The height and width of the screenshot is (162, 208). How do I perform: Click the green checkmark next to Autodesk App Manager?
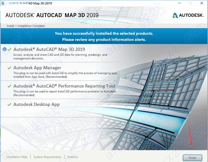pos(9,68)
